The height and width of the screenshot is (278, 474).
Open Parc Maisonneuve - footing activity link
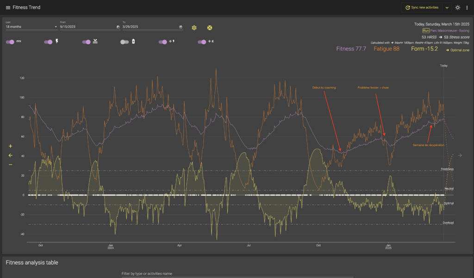pos(450,31)
